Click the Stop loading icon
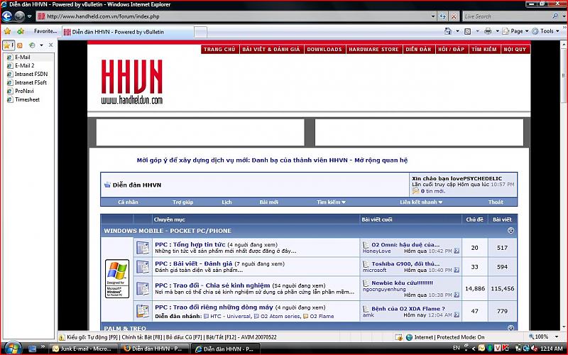 point(452,16)
